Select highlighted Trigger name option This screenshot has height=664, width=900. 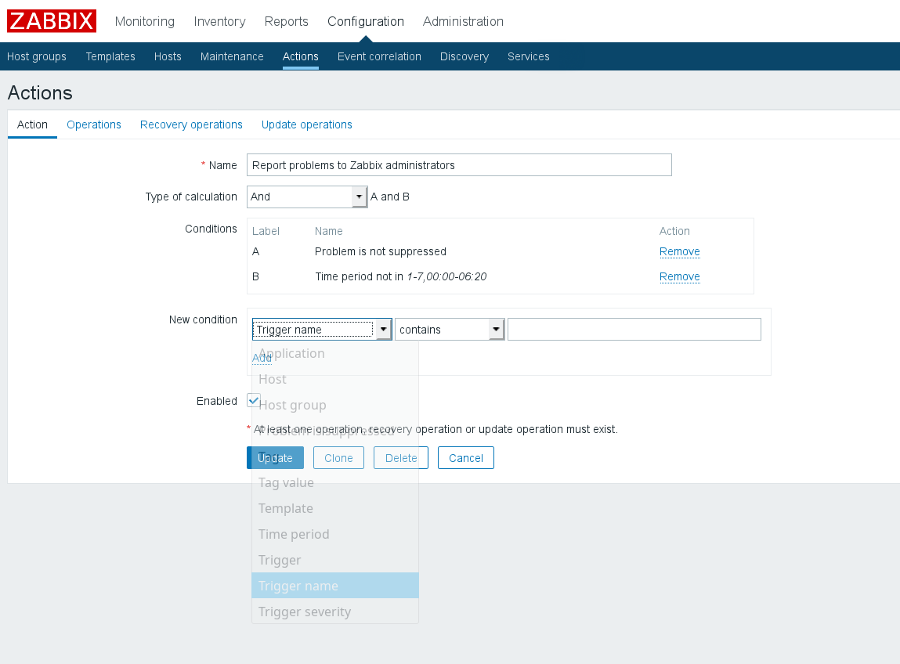click(335, 586)
